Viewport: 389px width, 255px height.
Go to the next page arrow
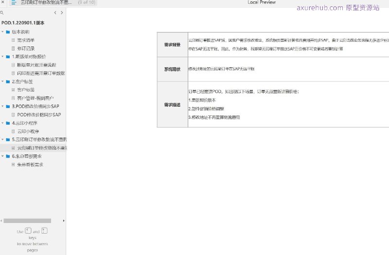tap(62, 13)
